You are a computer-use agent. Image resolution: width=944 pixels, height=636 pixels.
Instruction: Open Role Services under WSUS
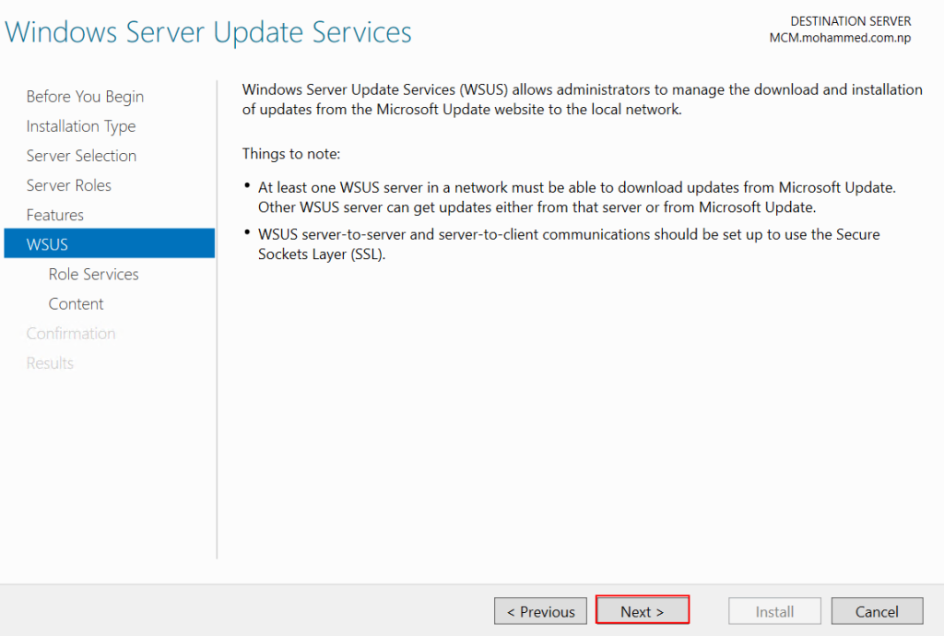[93, 274]
